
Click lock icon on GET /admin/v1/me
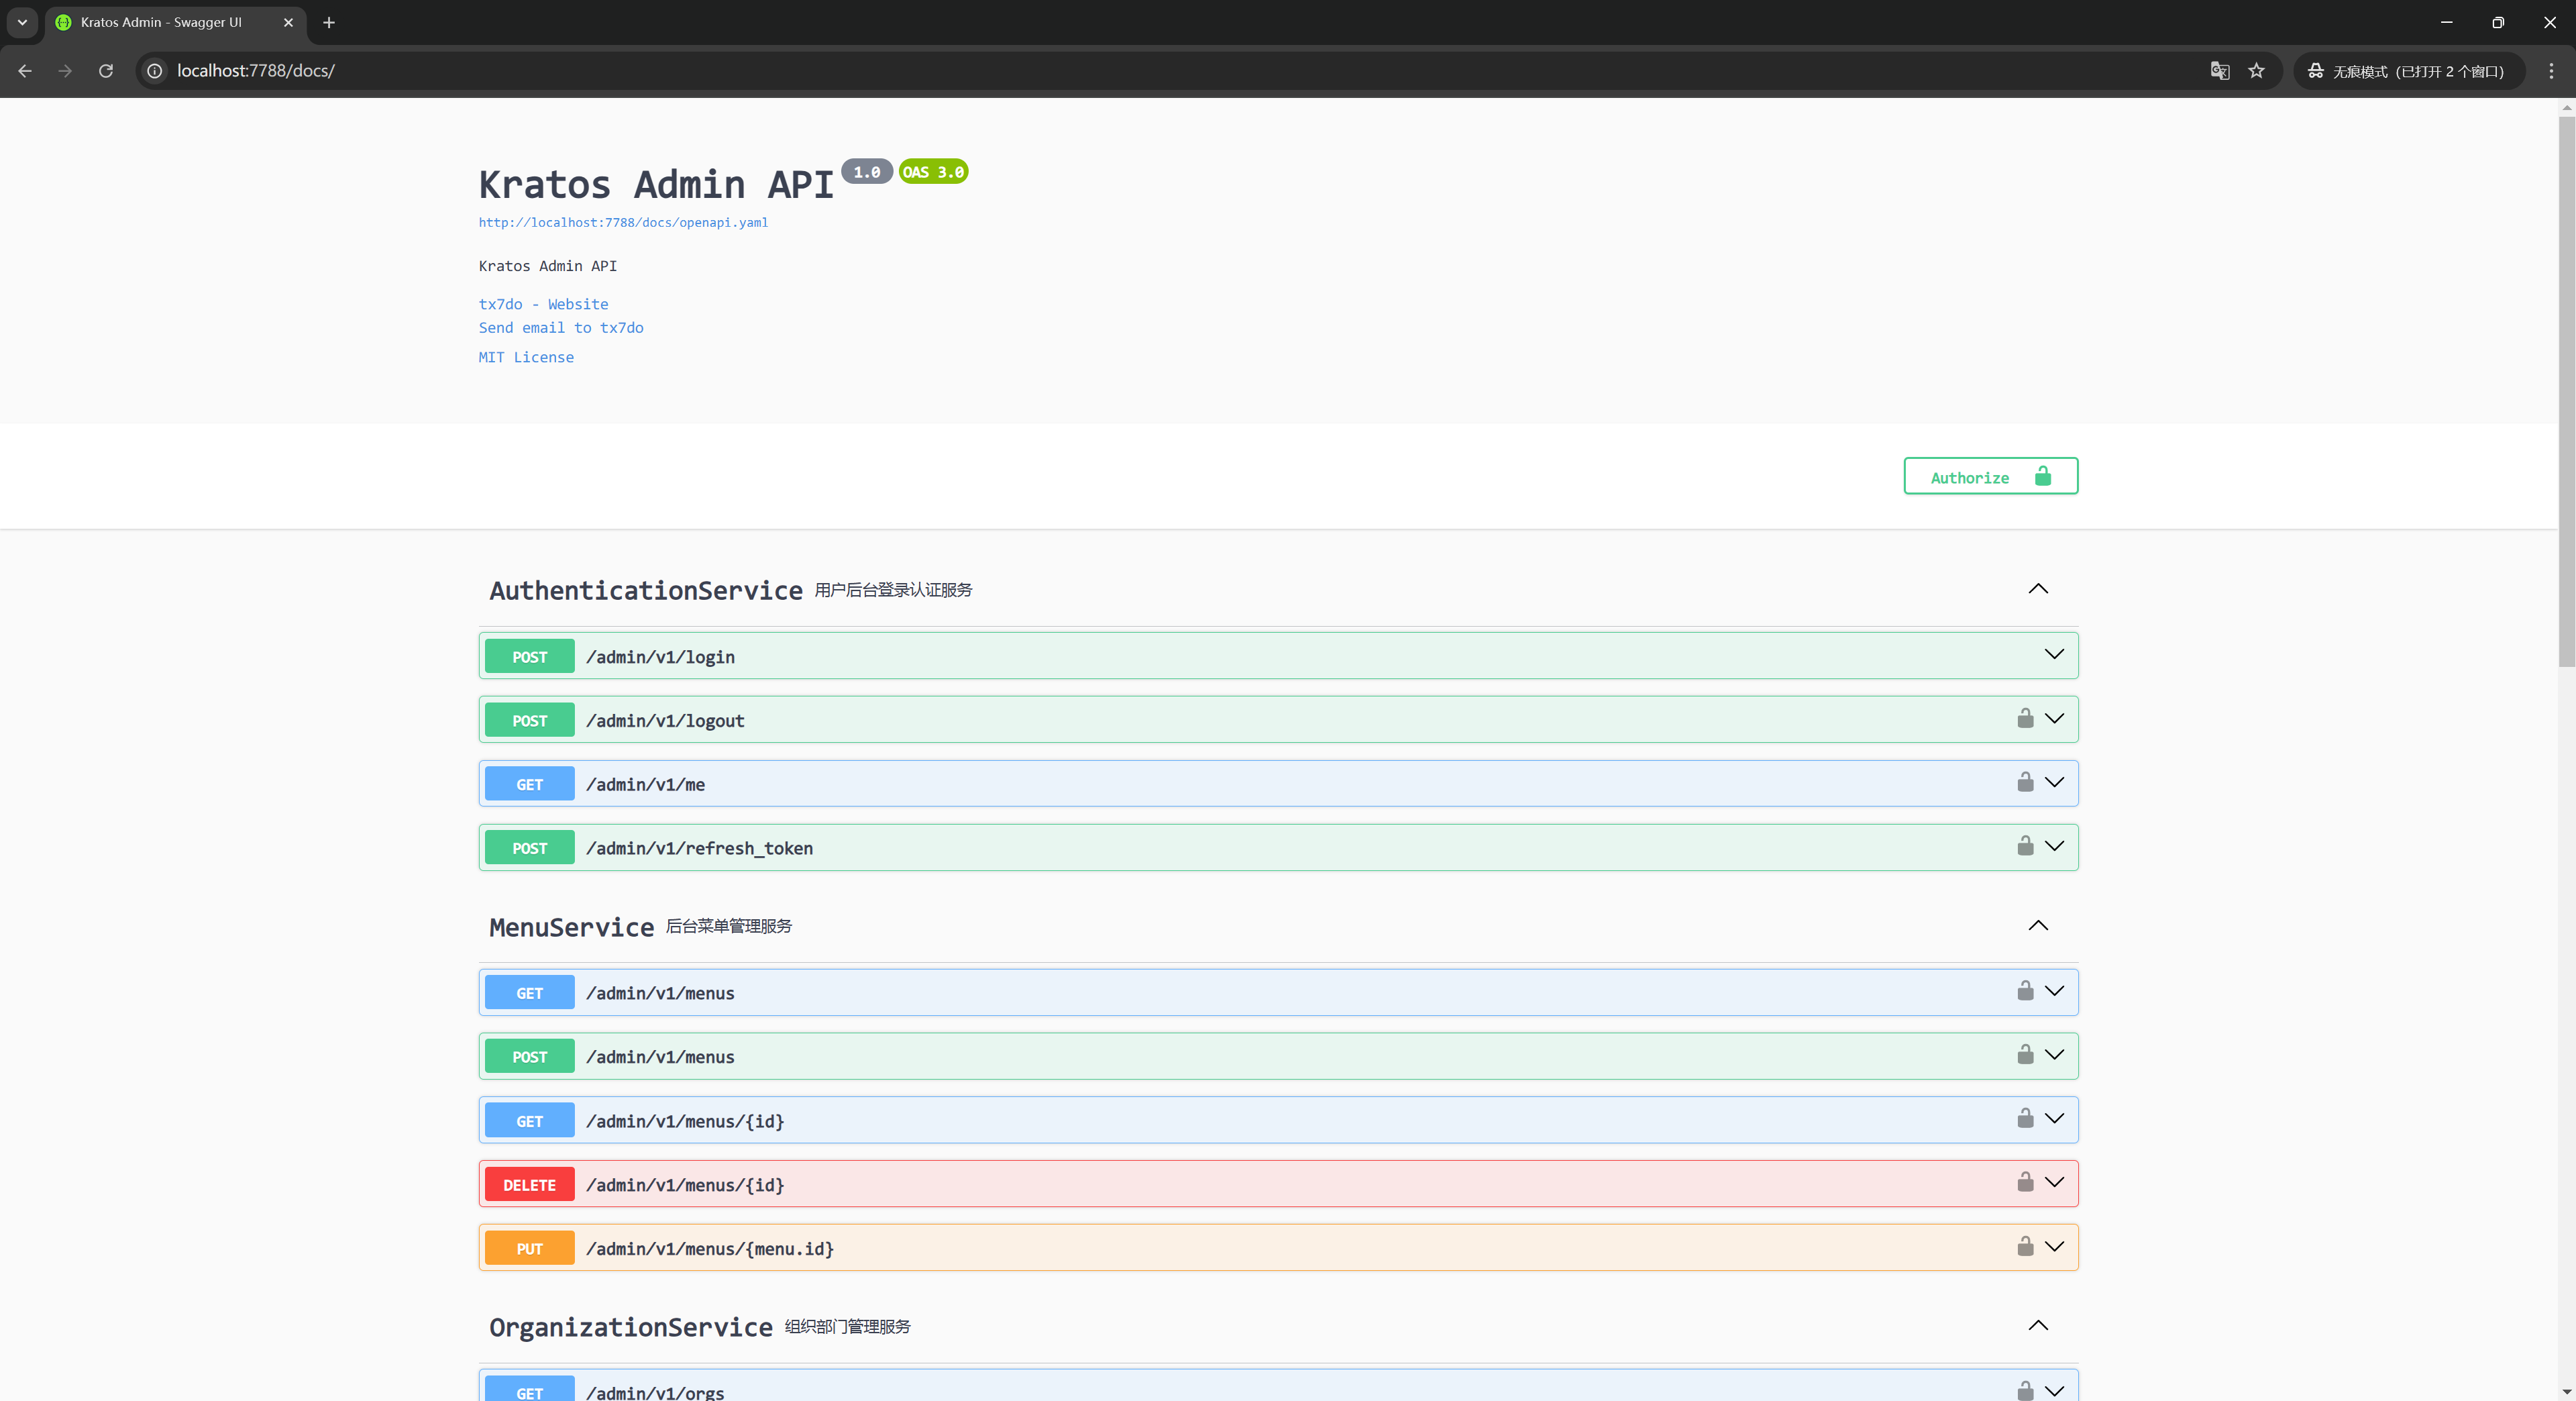pos(2025,783)
